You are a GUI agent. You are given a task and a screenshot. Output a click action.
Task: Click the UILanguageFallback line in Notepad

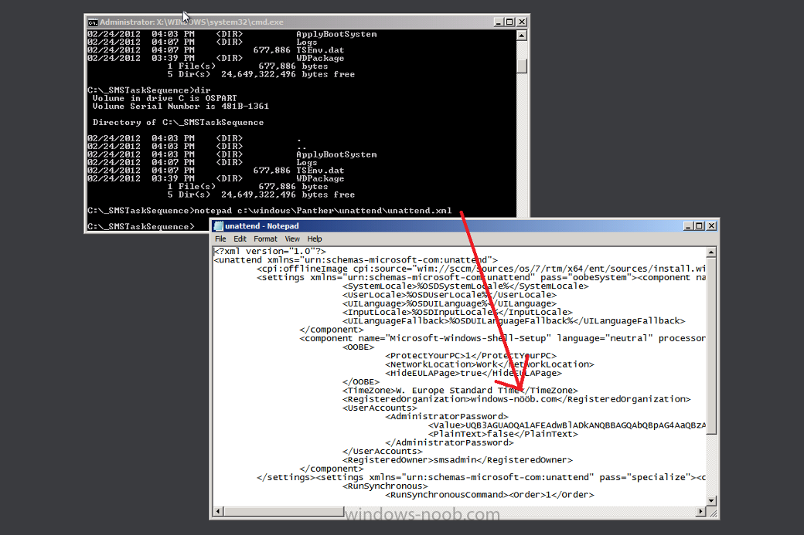[514, 321]
